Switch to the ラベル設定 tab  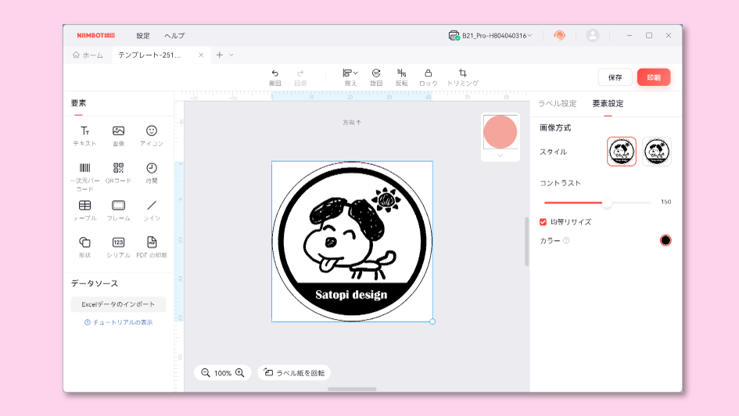point(557,103)
